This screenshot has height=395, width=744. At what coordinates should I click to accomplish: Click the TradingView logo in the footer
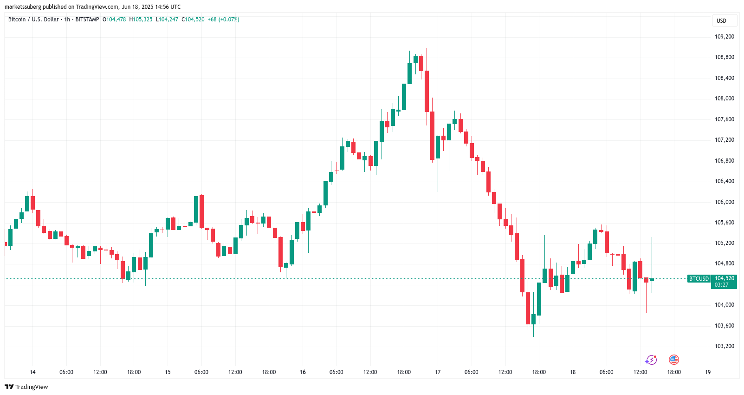26,387
